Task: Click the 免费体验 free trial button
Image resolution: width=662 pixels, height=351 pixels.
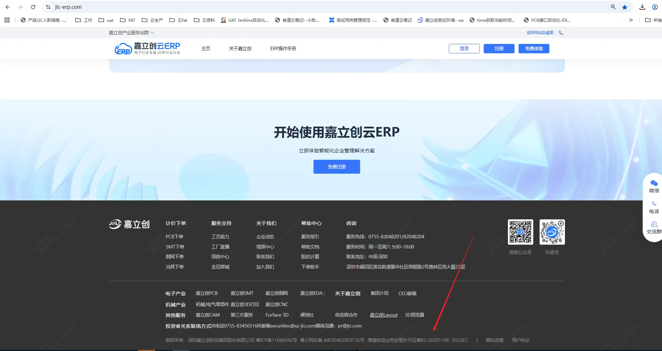Action: tap(534, 48)
